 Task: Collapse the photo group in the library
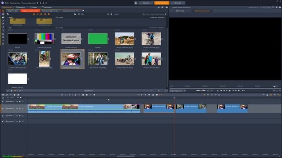[8, 28]
